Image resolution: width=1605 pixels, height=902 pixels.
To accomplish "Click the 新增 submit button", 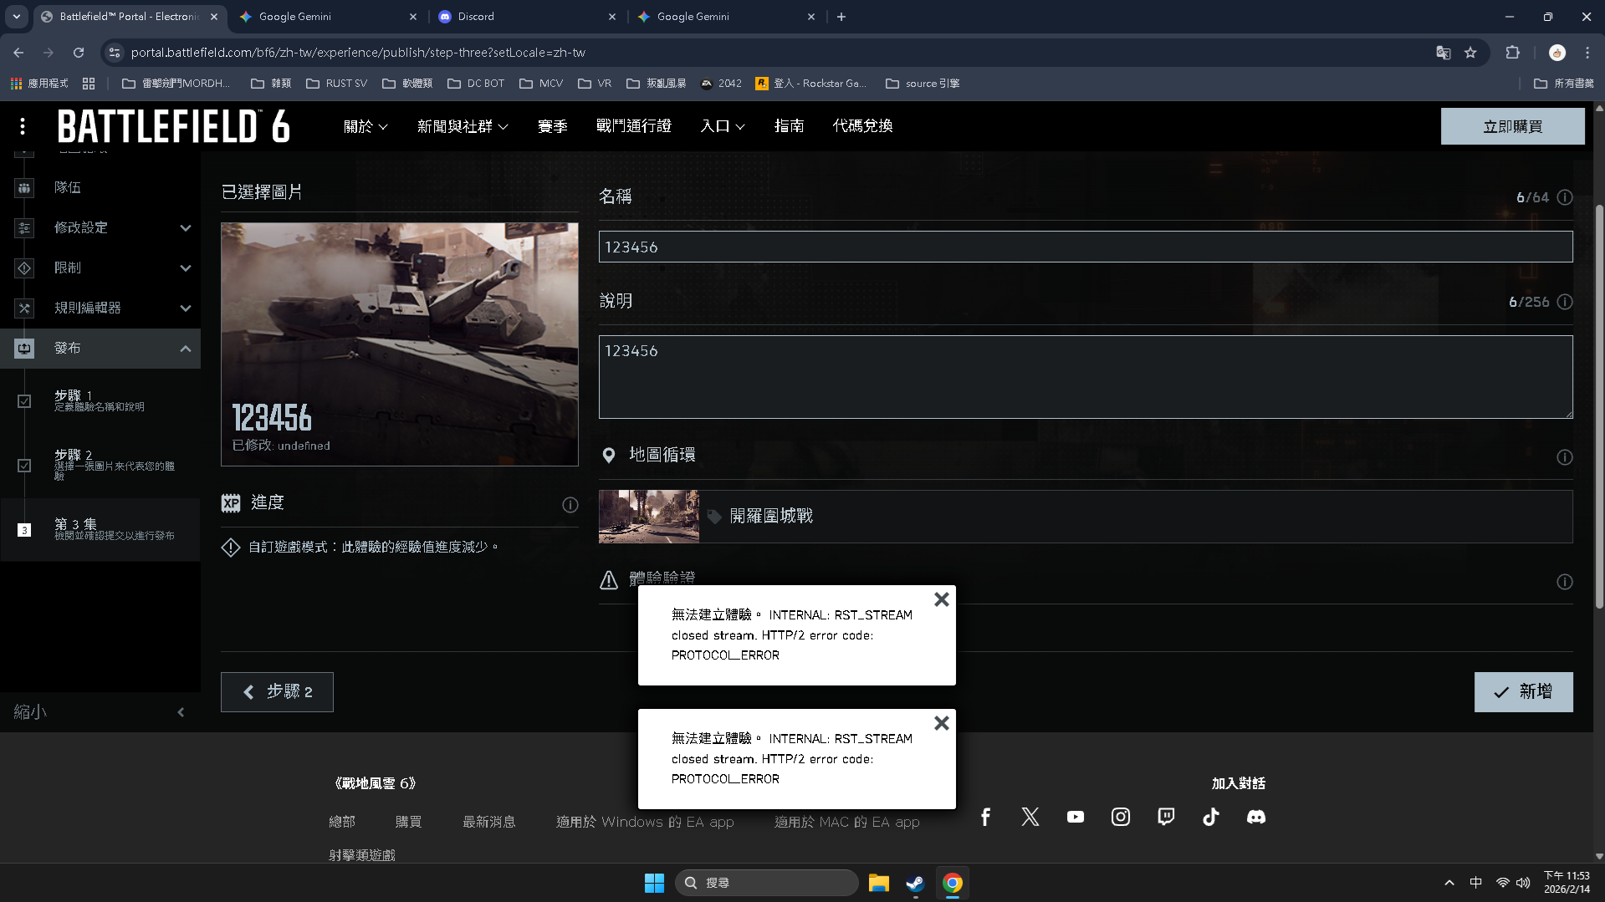I will coord(1523,692).
